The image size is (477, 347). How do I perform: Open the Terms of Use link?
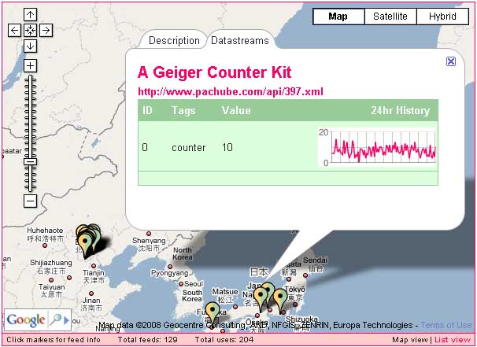(x=446, y=325)
